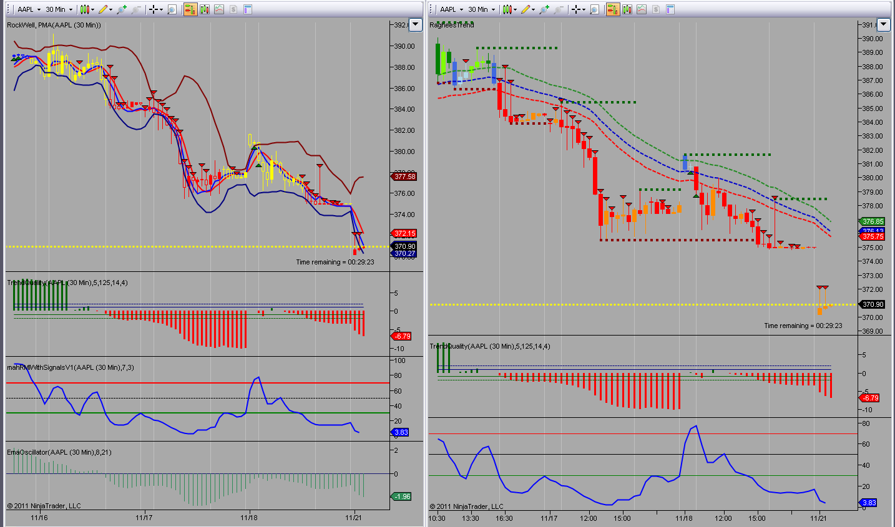Toggle Chart Trader on the left chart
Image resolution: width=895 pixels, height=527 pixels.
coord(190,9)
